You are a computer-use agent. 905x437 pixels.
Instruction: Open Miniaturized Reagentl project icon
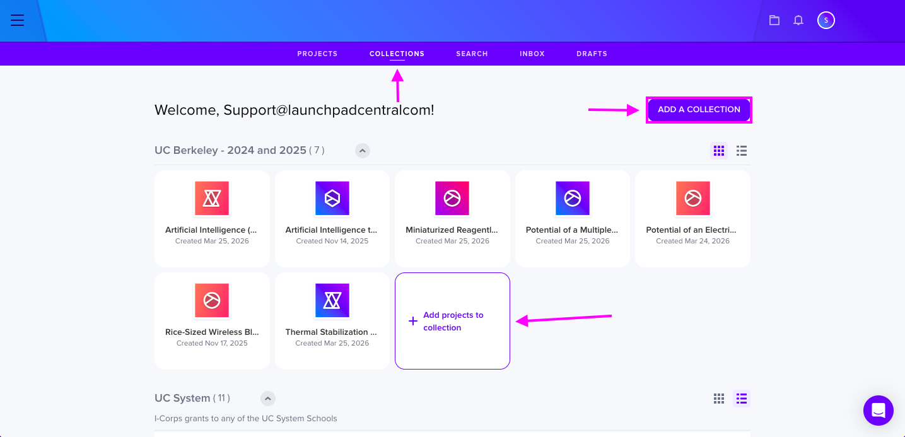452,198
